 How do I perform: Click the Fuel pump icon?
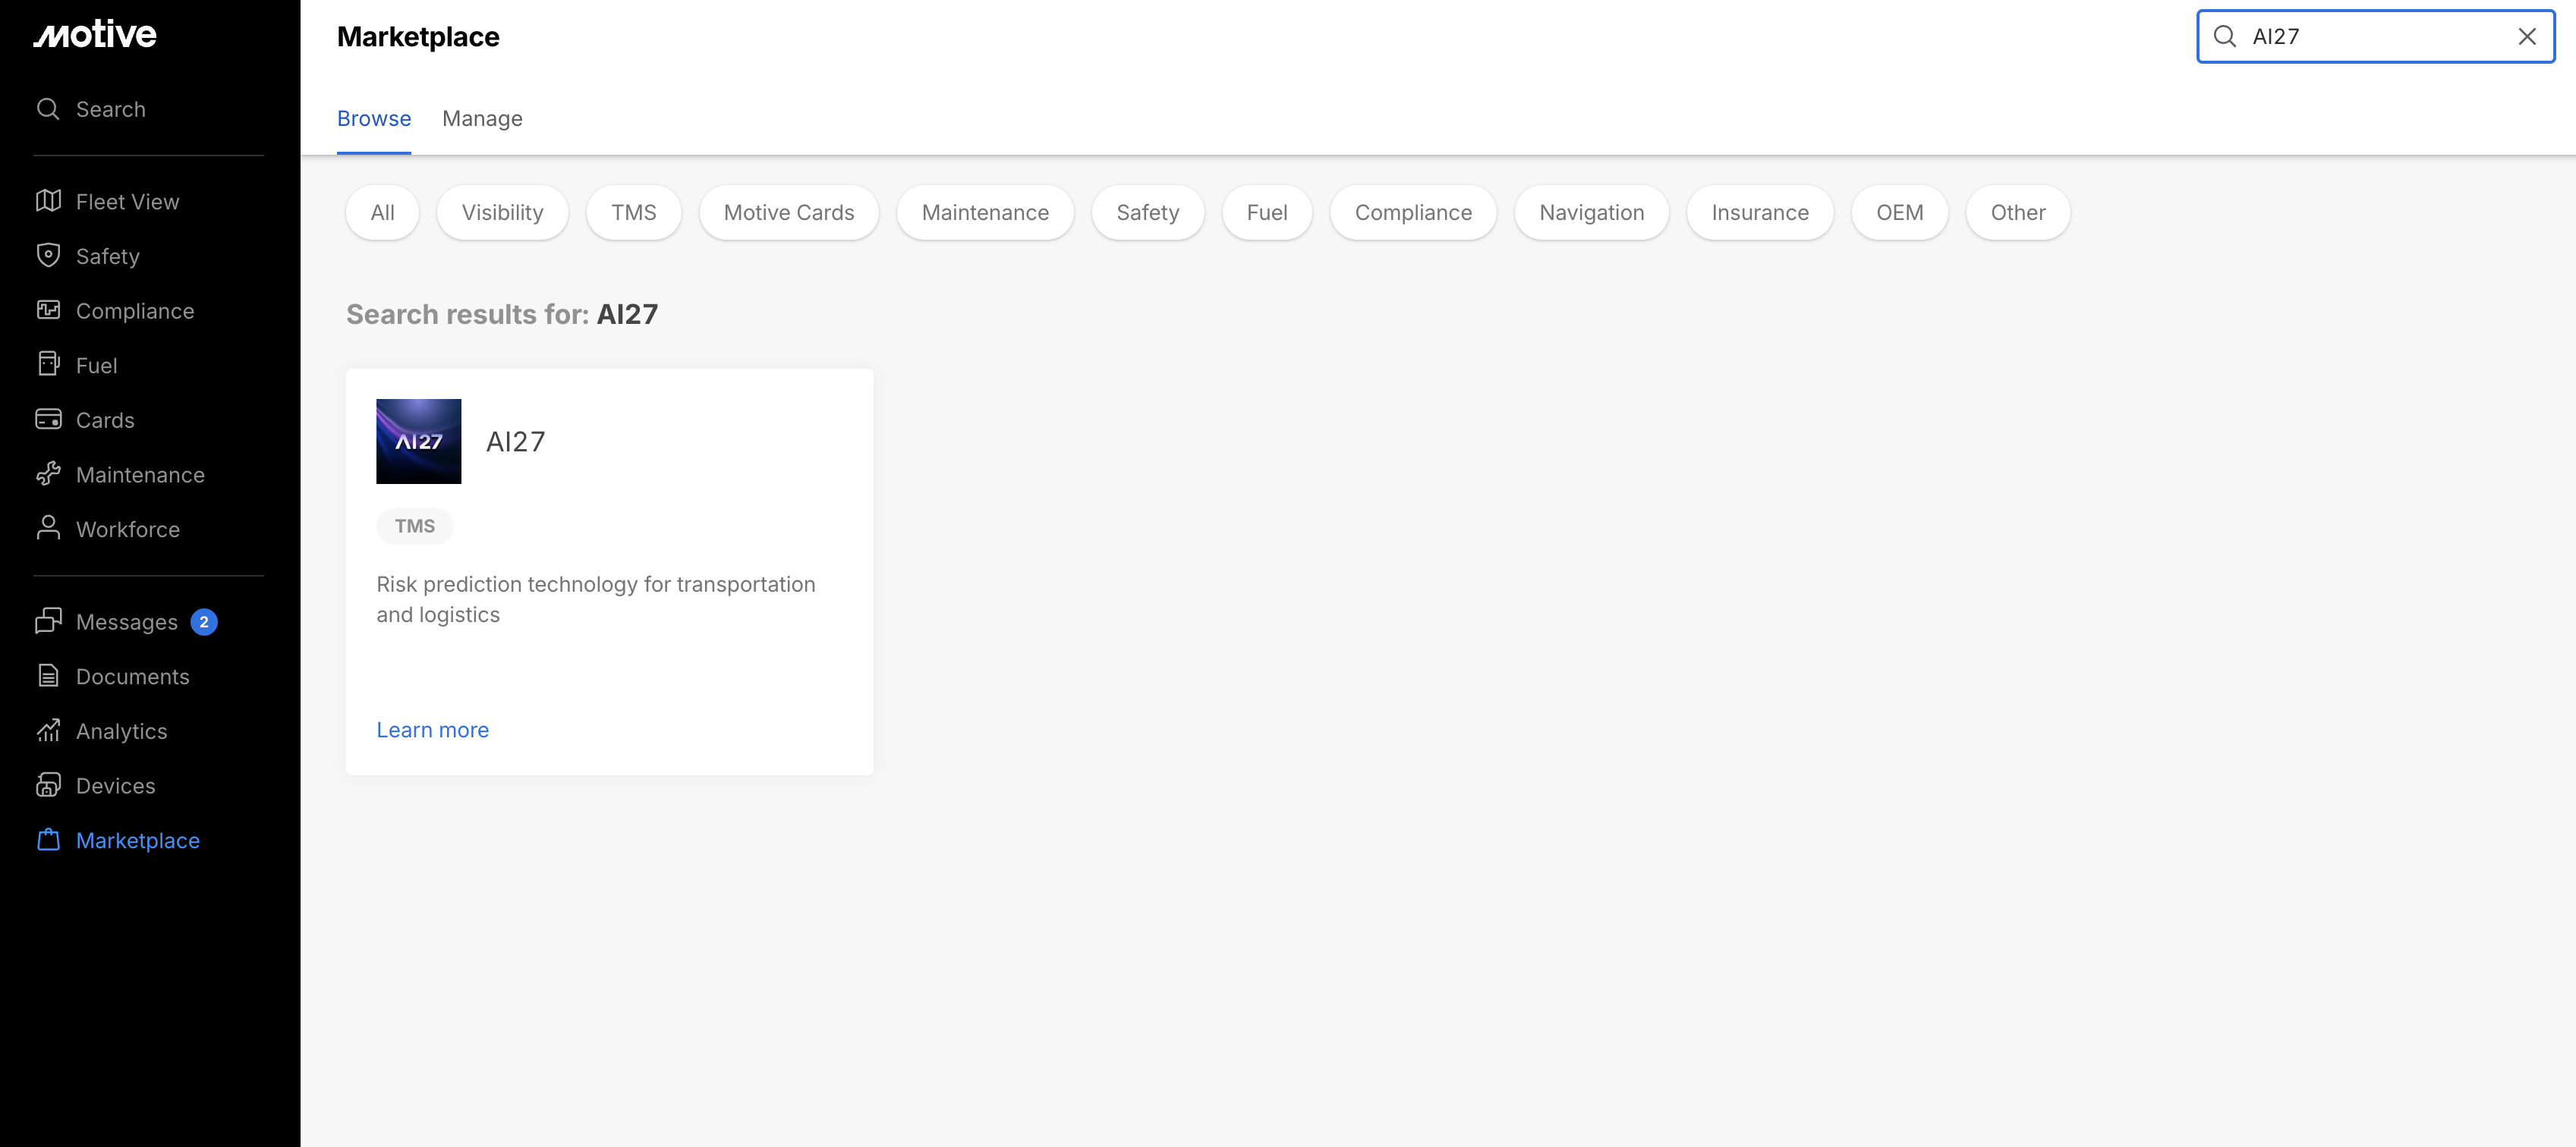pyautogui.click(x=48, y=363)
